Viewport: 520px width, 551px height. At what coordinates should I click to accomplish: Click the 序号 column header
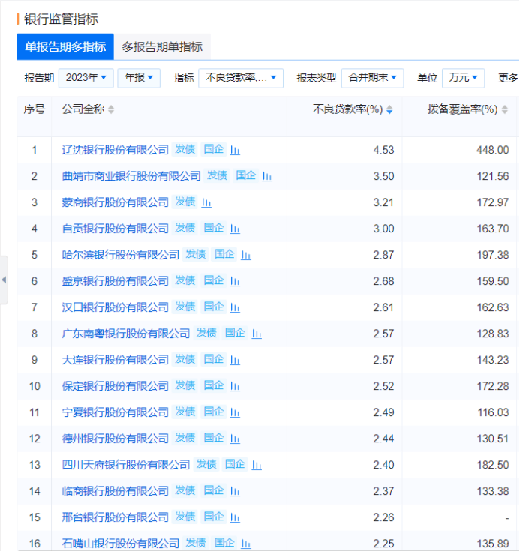click(x=34, y=109)
